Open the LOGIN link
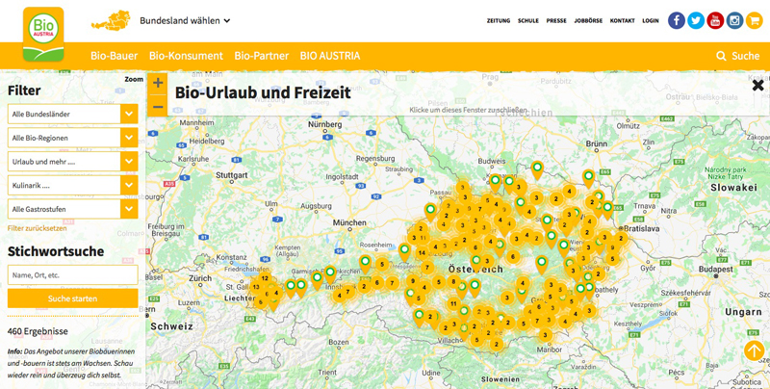 (651, 20)
